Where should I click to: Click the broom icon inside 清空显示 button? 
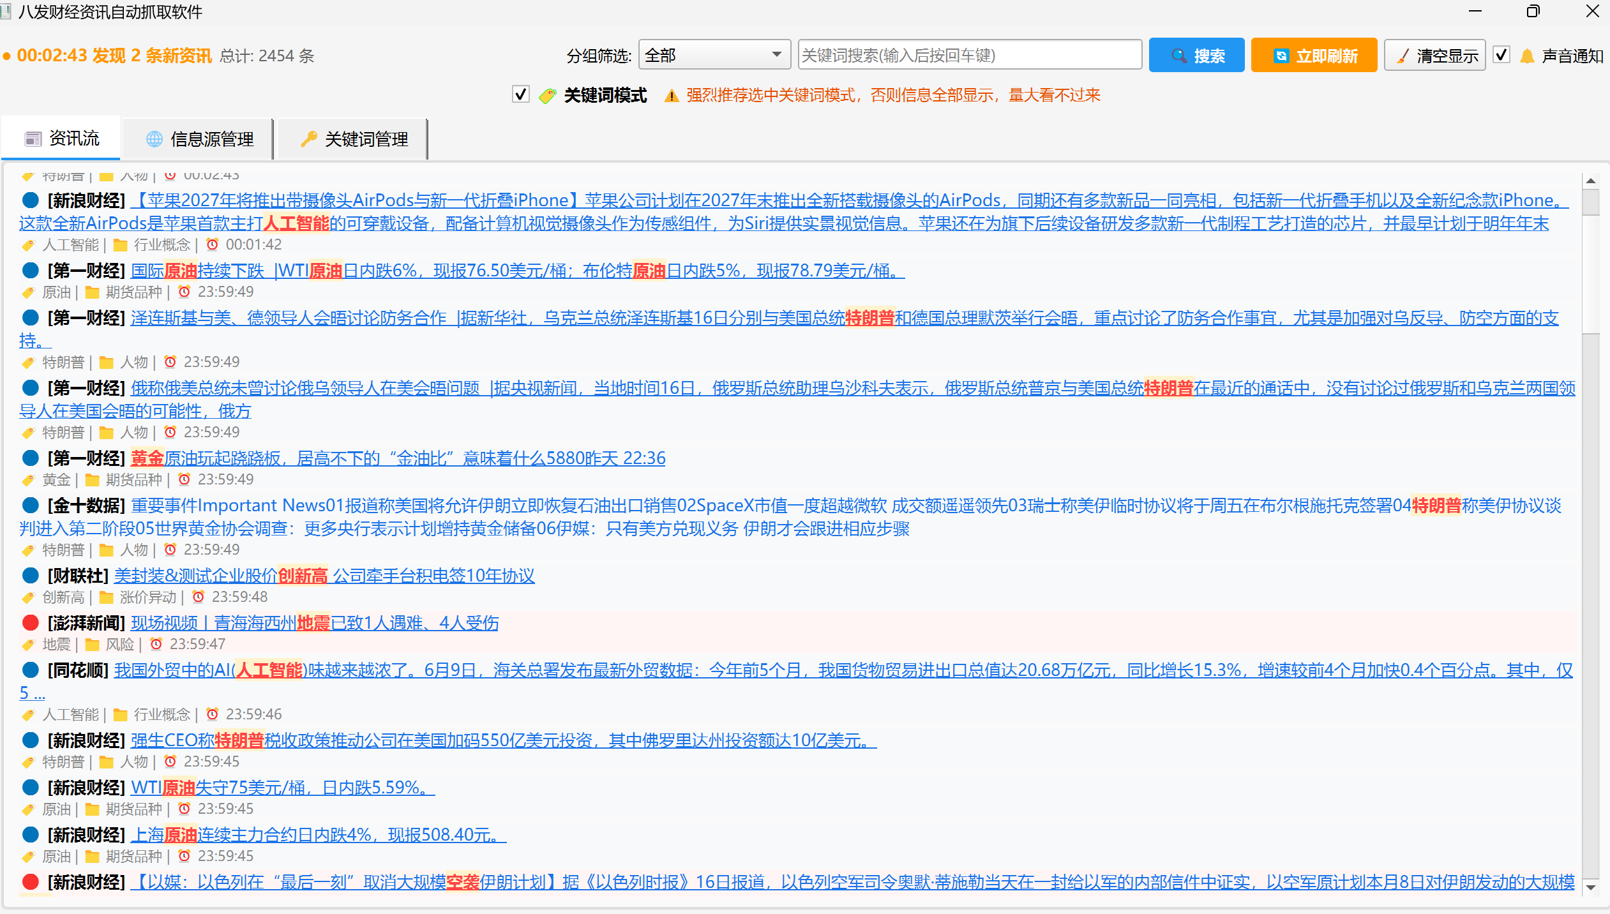(1403, 56)
